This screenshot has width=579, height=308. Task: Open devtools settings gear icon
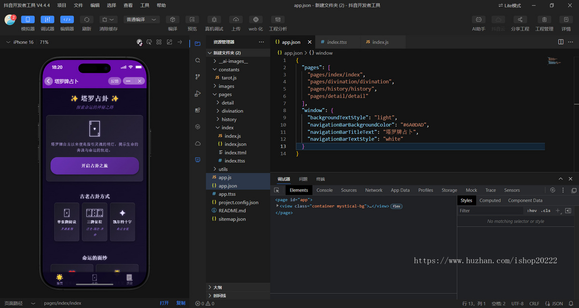coord(552,190)
